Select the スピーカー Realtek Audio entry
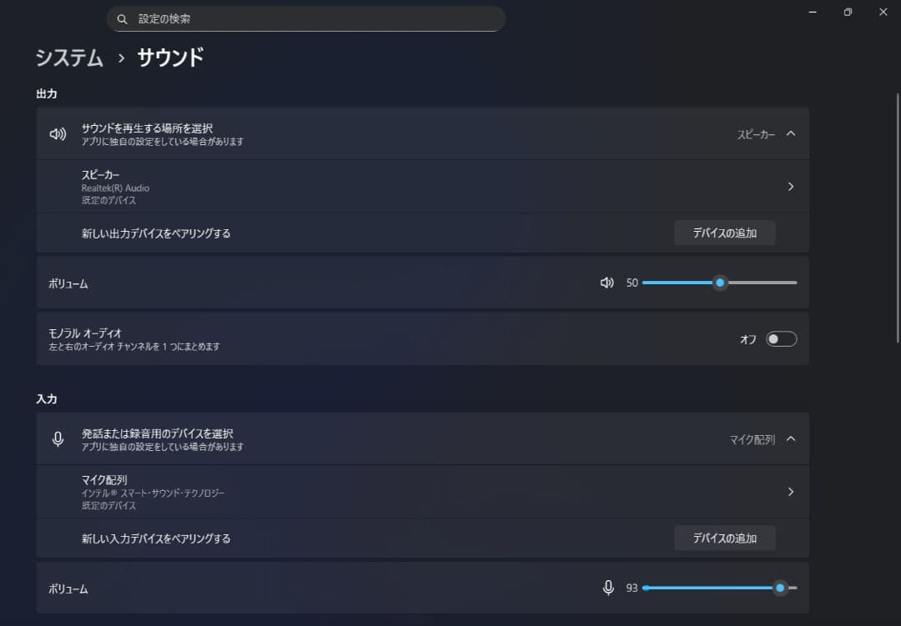 (115, 187)
